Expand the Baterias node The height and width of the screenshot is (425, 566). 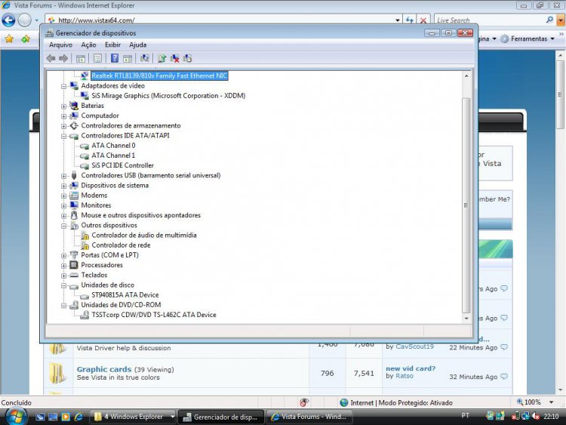64,106
